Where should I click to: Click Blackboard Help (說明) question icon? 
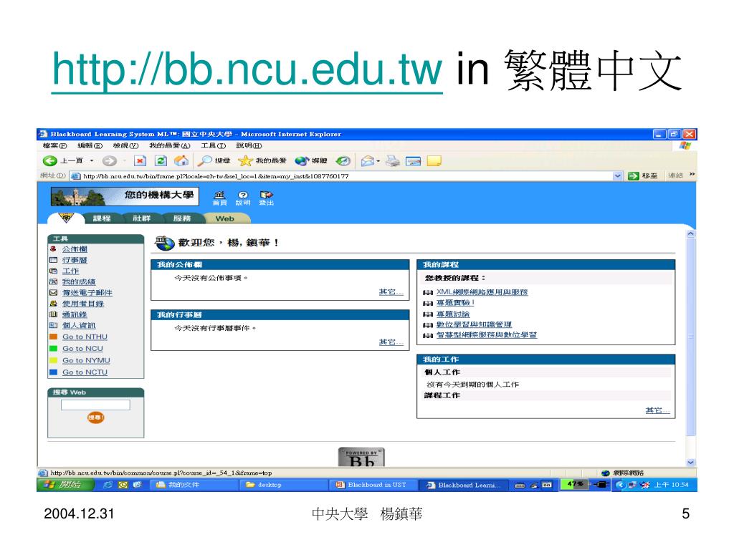(x=242, y=198)
